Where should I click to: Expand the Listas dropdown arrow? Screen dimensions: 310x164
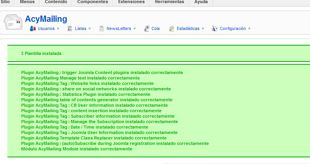(89, 28)
